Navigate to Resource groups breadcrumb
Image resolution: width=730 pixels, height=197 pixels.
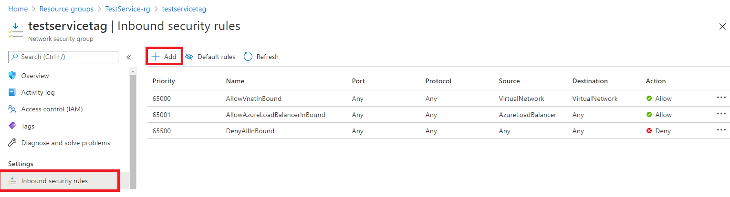click(66, 9)
